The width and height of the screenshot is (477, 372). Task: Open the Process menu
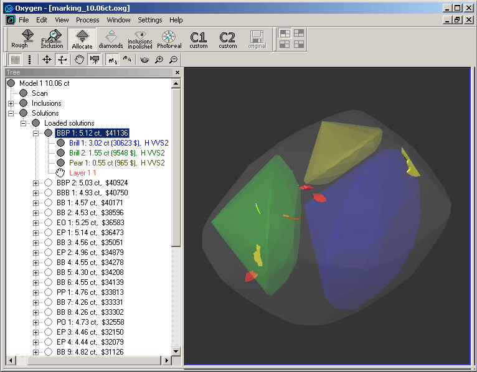[x=87, y=20]
